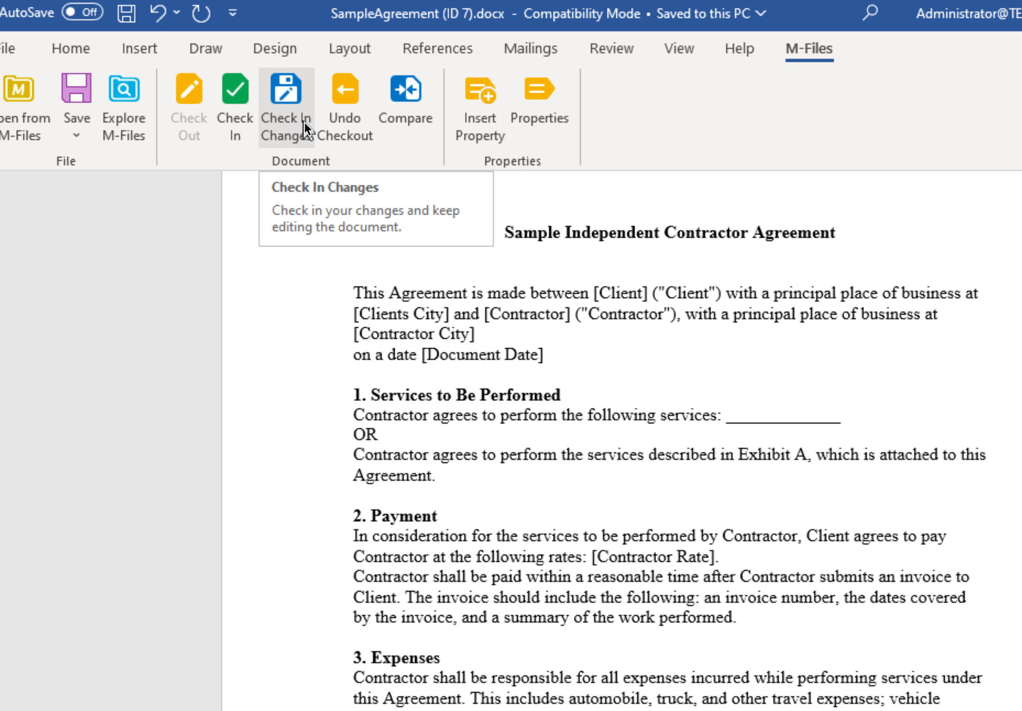This screenshot has width=1022, height=711.
Task: Click the search magnifier in title bar
Action: pyautogui.click(x=870, y=13)
